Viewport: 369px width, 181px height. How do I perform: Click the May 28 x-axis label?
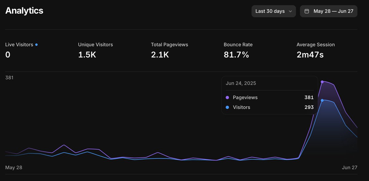(14, 167)
